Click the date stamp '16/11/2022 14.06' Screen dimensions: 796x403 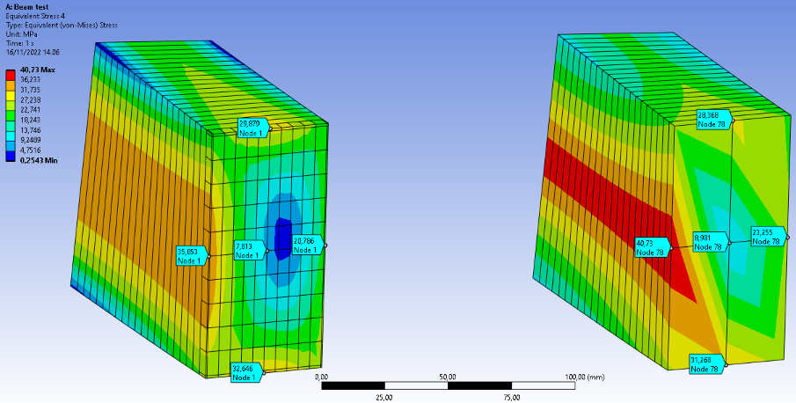pyautogui.click(x=33, y=52)
